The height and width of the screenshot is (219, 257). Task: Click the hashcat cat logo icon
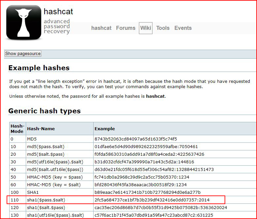click(x=24, y=22)
